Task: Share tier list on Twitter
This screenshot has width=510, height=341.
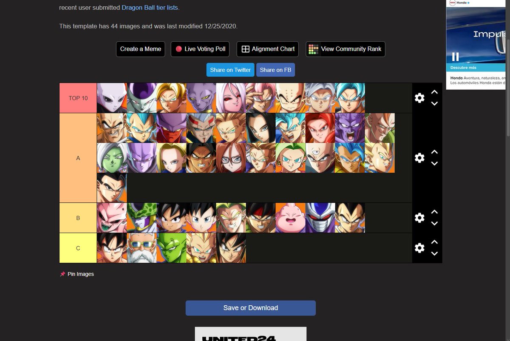Action: [x=230, y=70]
